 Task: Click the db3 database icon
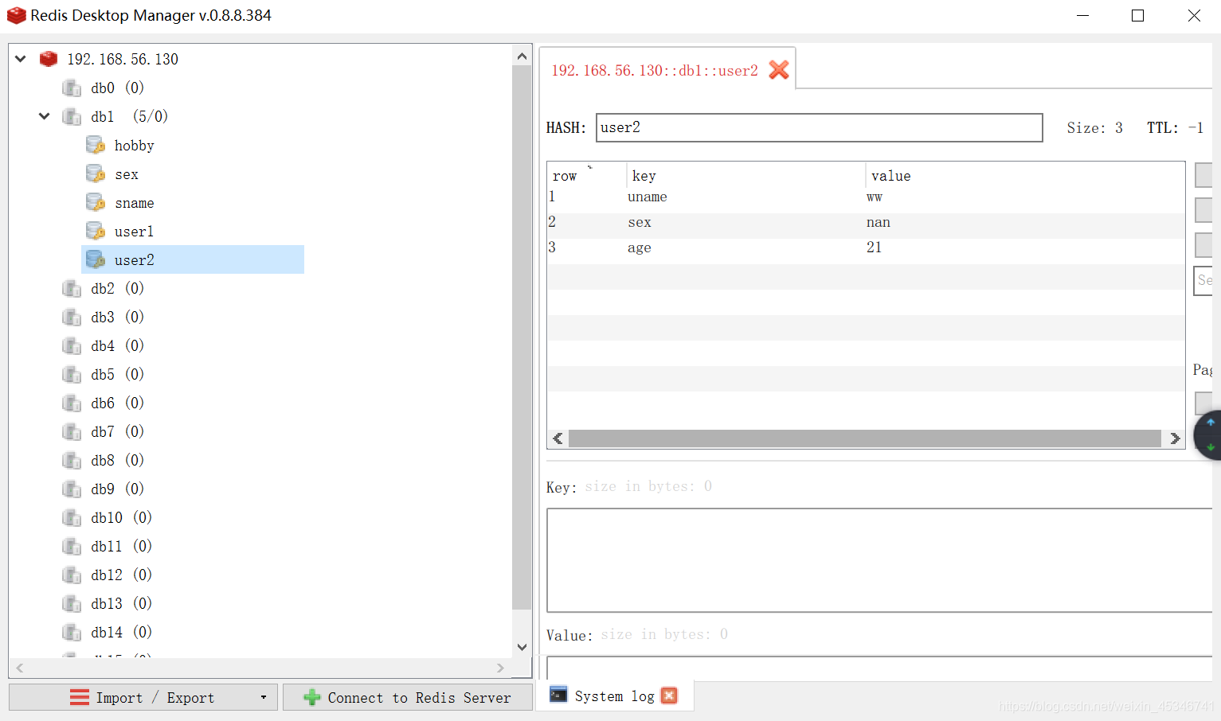[72, 317]
